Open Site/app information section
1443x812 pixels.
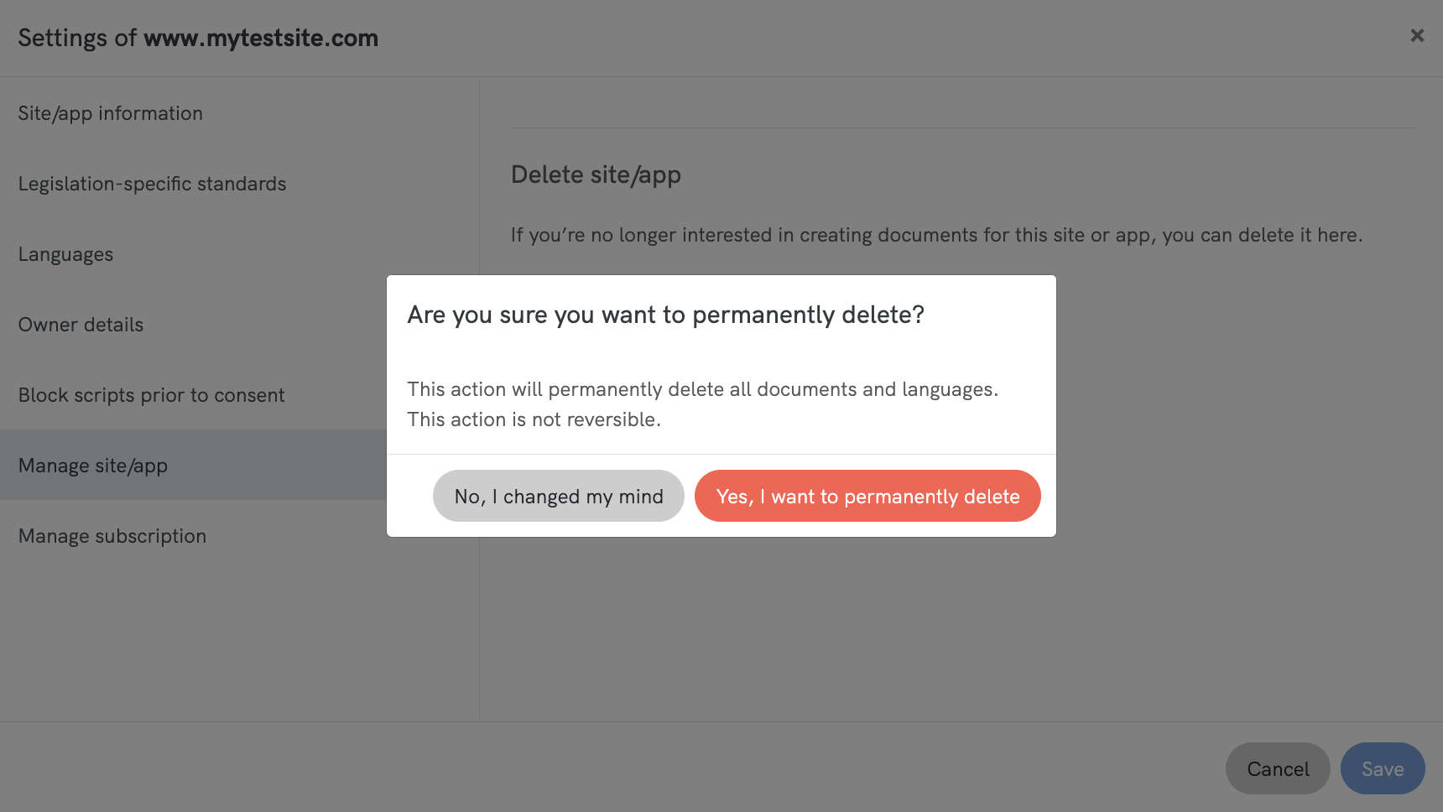point(111,113)
